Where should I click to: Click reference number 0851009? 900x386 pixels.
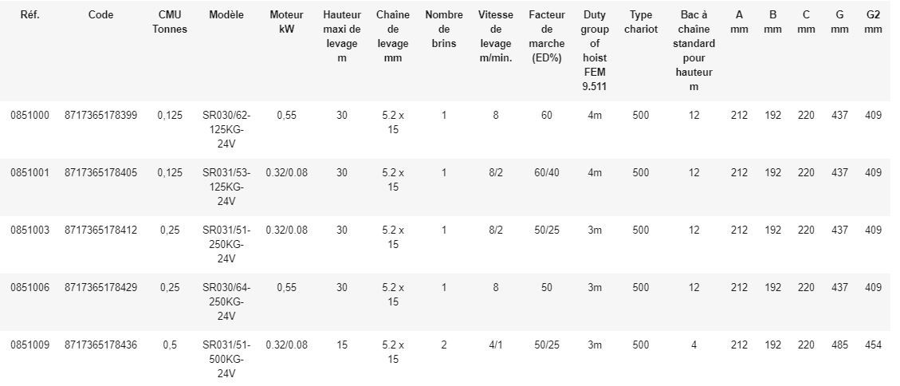click(x=30, y=345)
